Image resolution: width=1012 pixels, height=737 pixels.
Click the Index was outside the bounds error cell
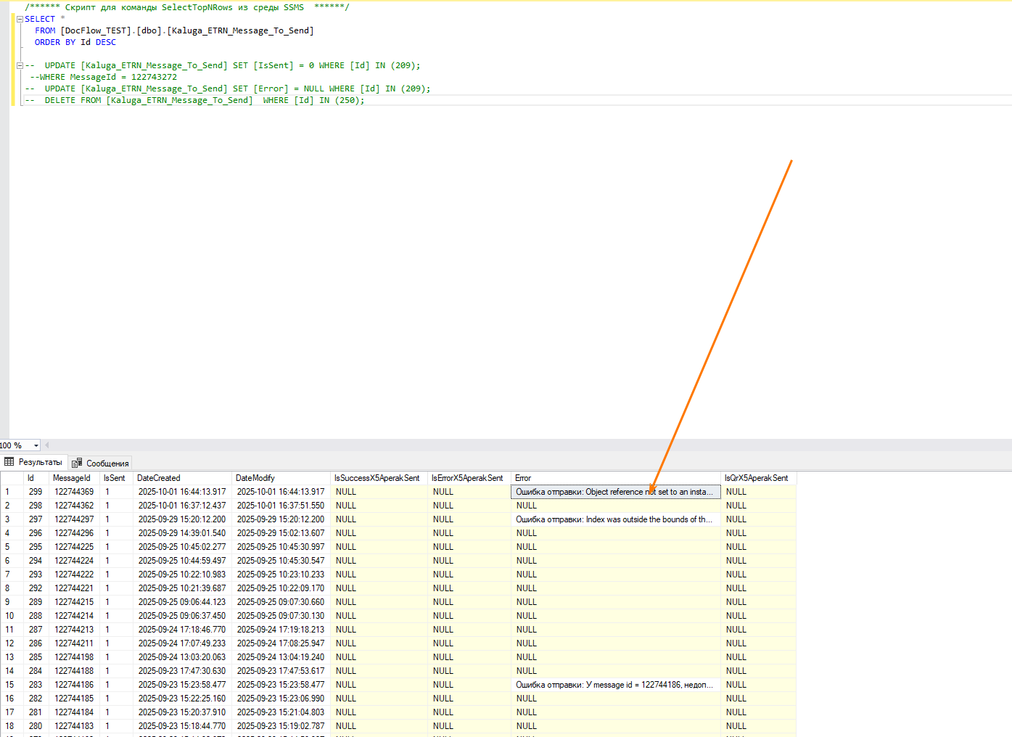[x=616, y=519]
